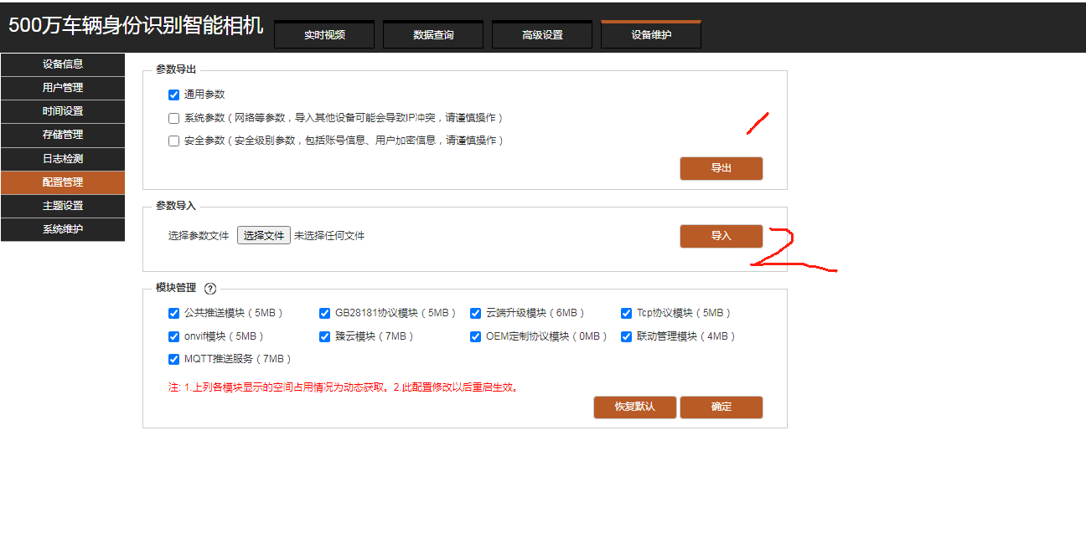
Task: Uncheck 公共推送模块 module
Action: [x=174, y=313]
